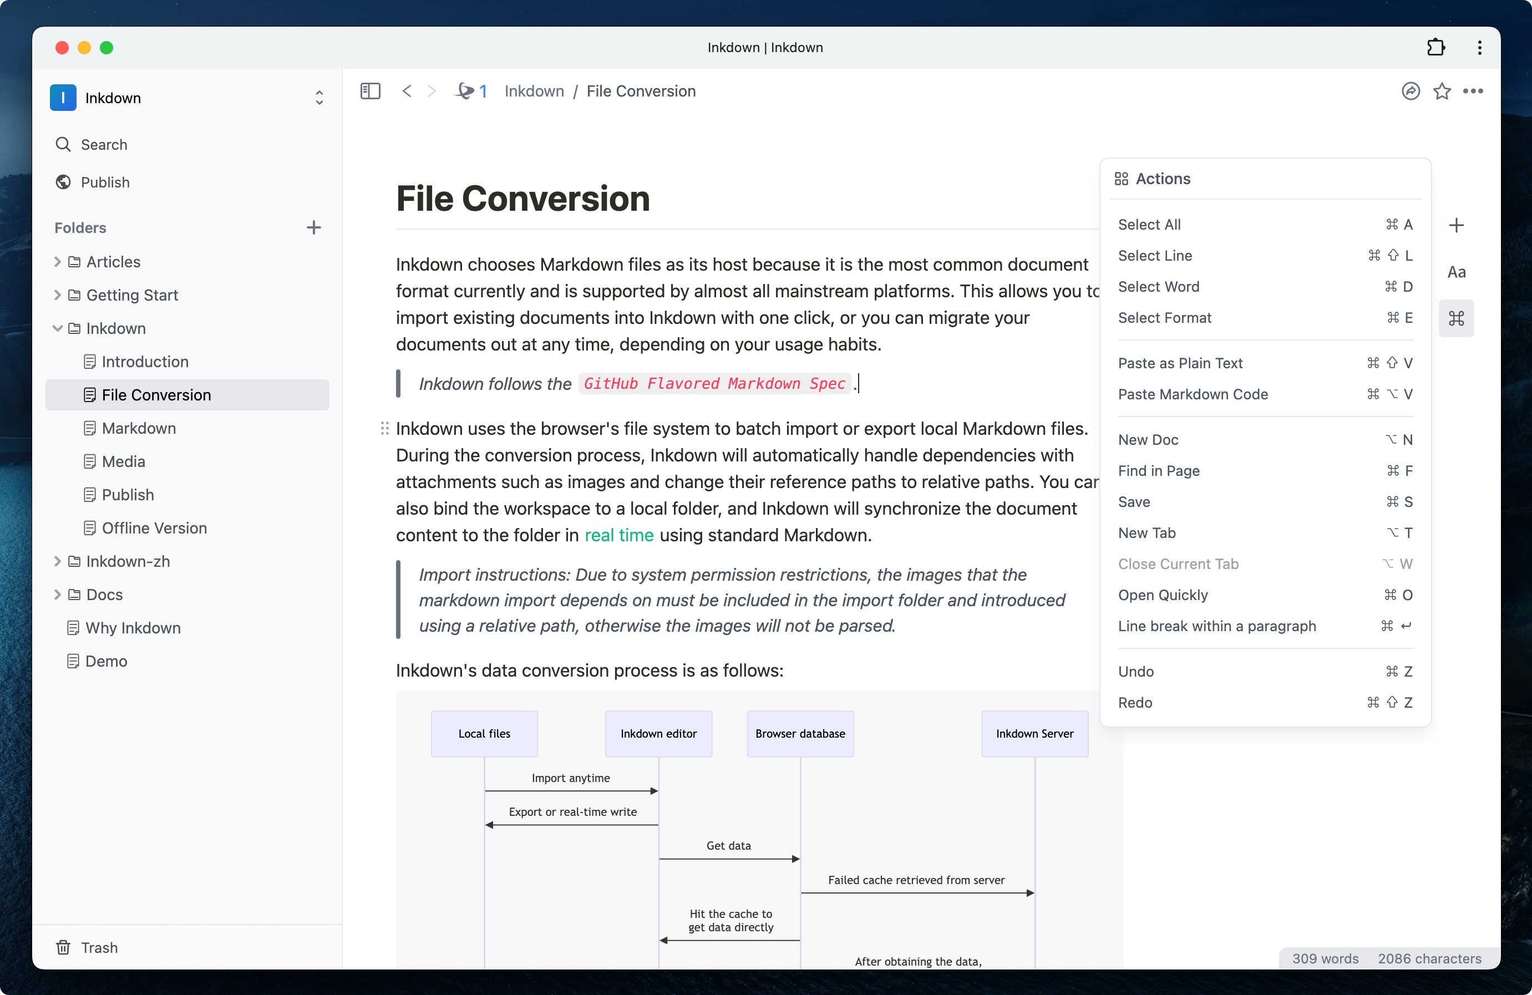The image size is (1532, 995).
Task: Open the three-dot more options menu
Action: (1473, 91)
